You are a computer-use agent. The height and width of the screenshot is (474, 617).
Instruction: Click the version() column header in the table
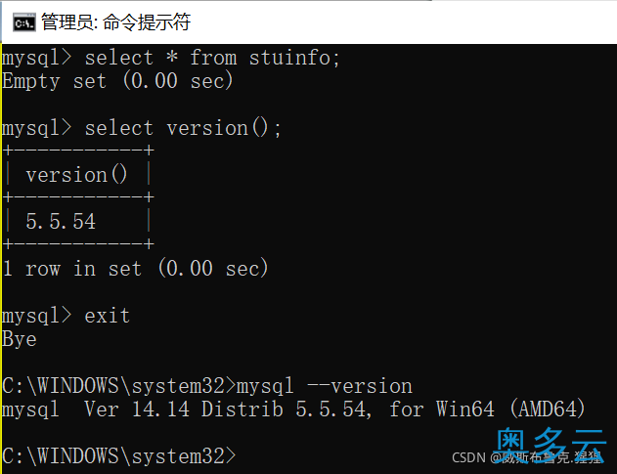76,175
